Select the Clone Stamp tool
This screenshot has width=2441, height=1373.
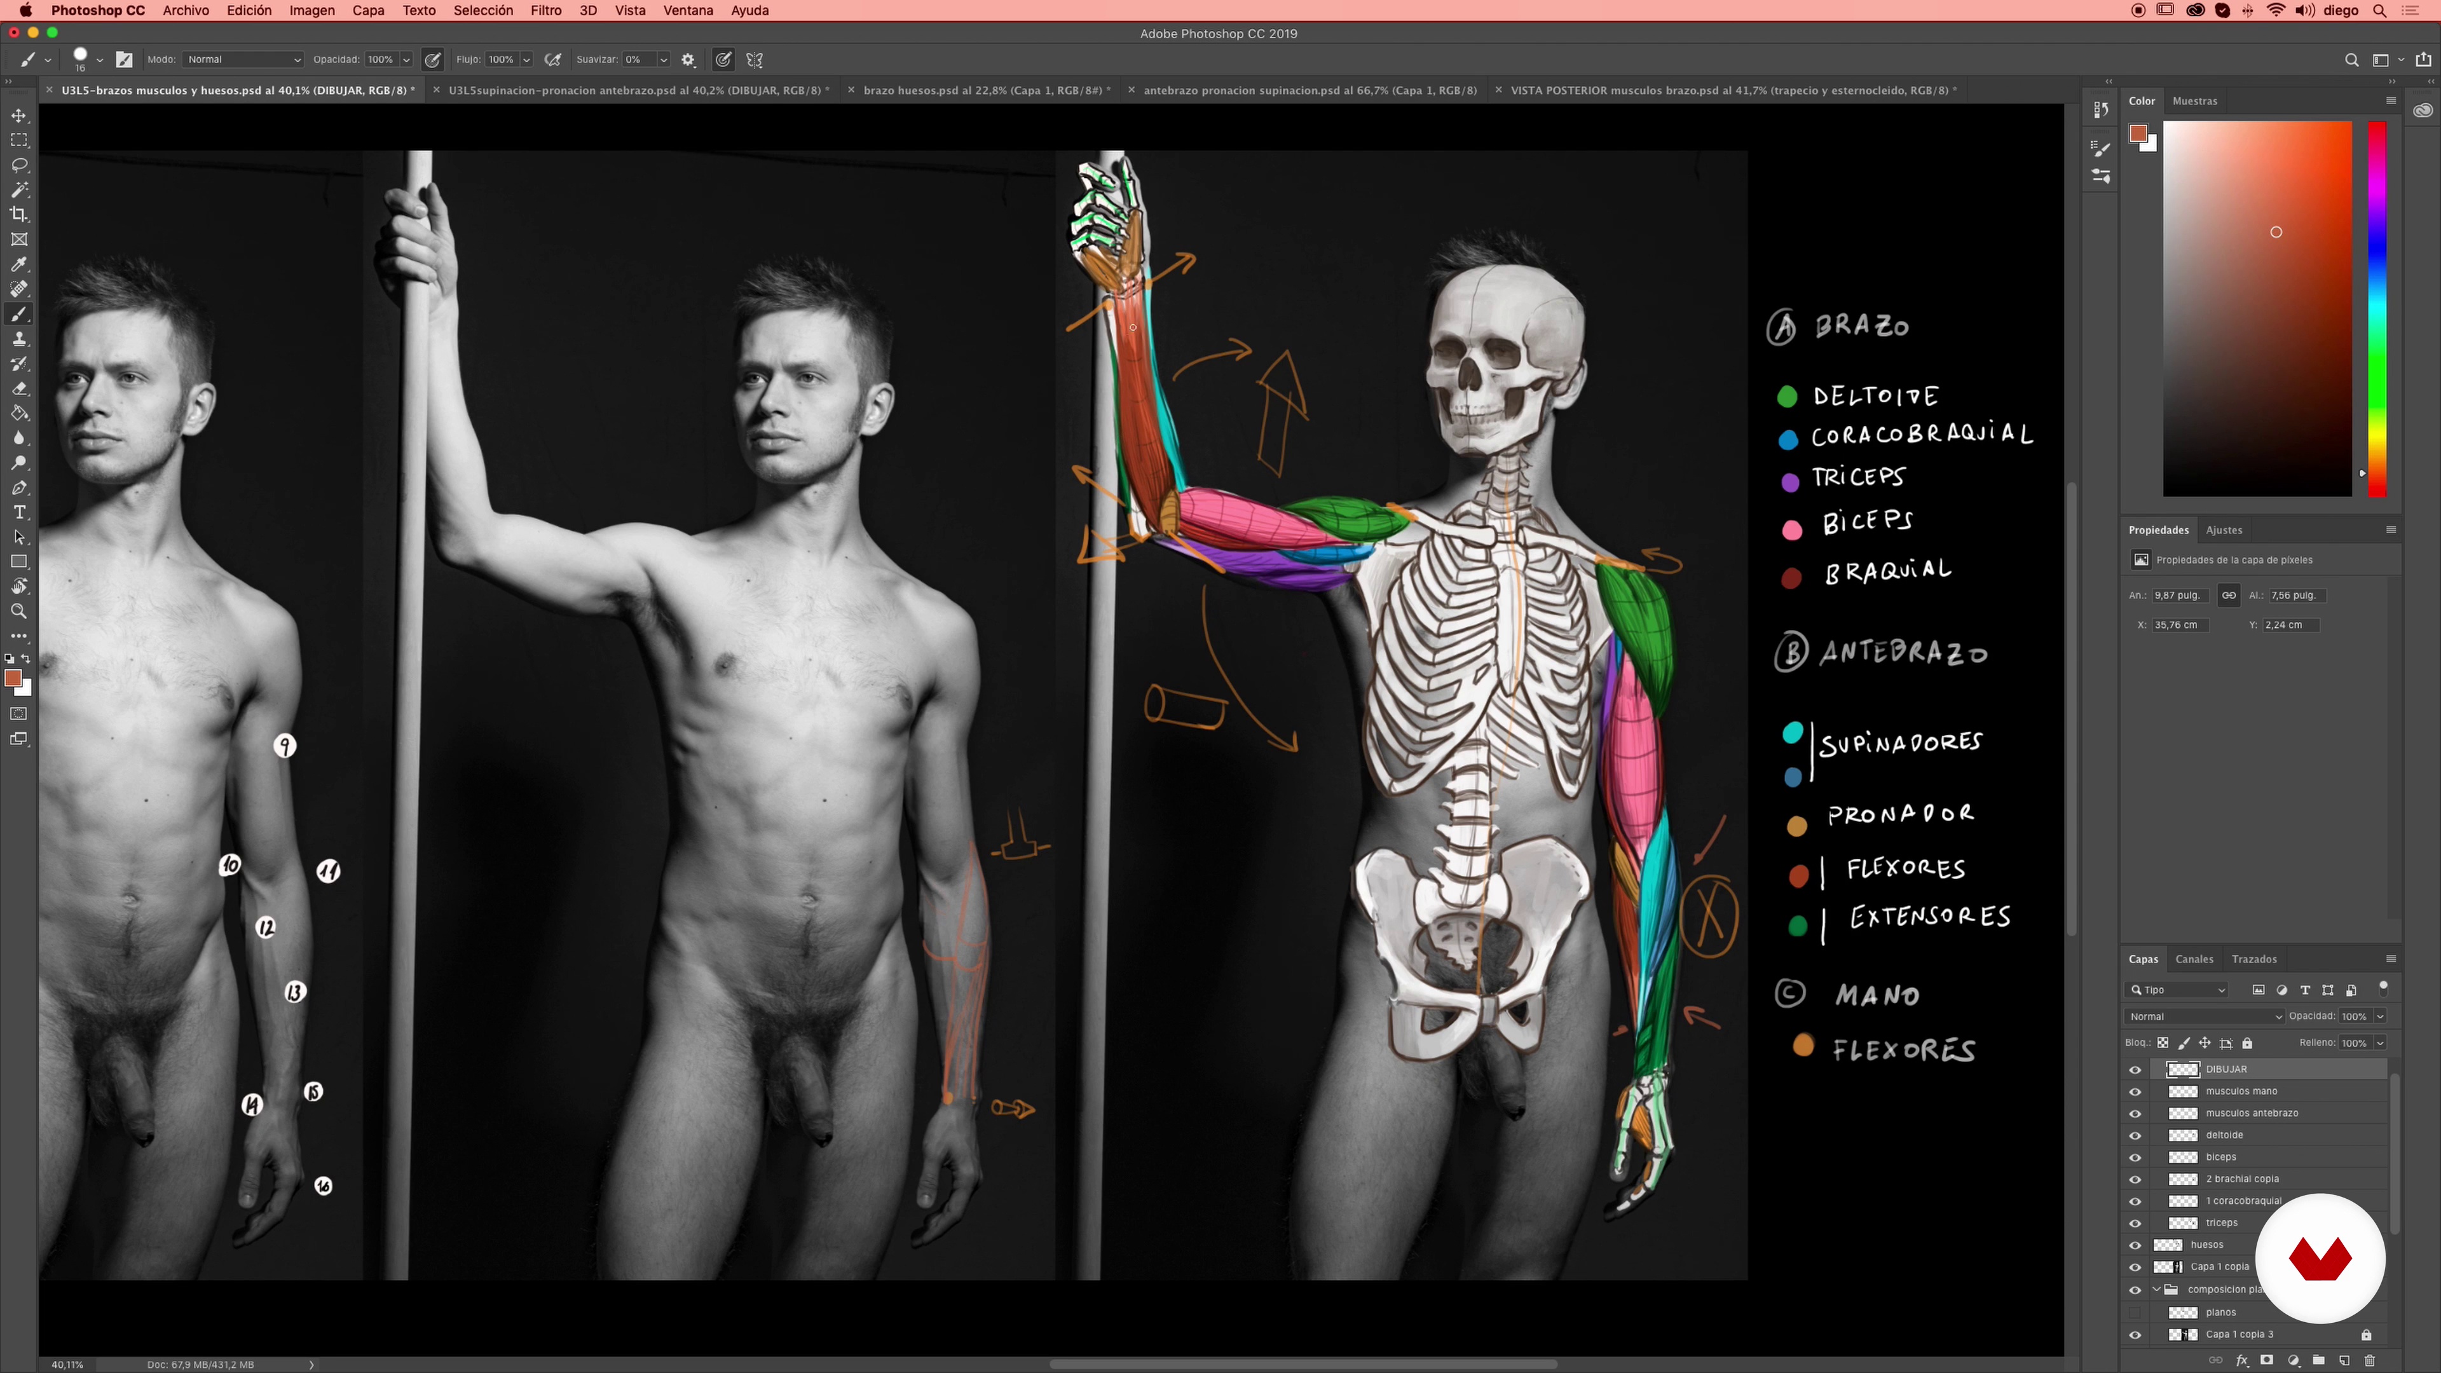[19, 339]
